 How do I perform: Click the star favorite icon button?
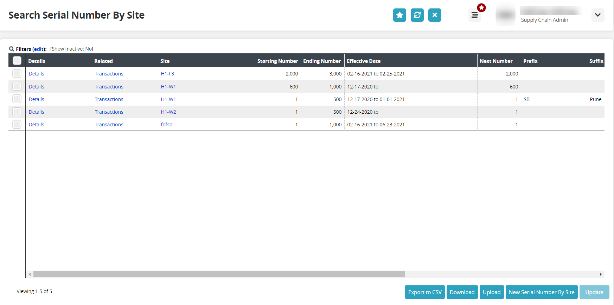pos(399,15)
